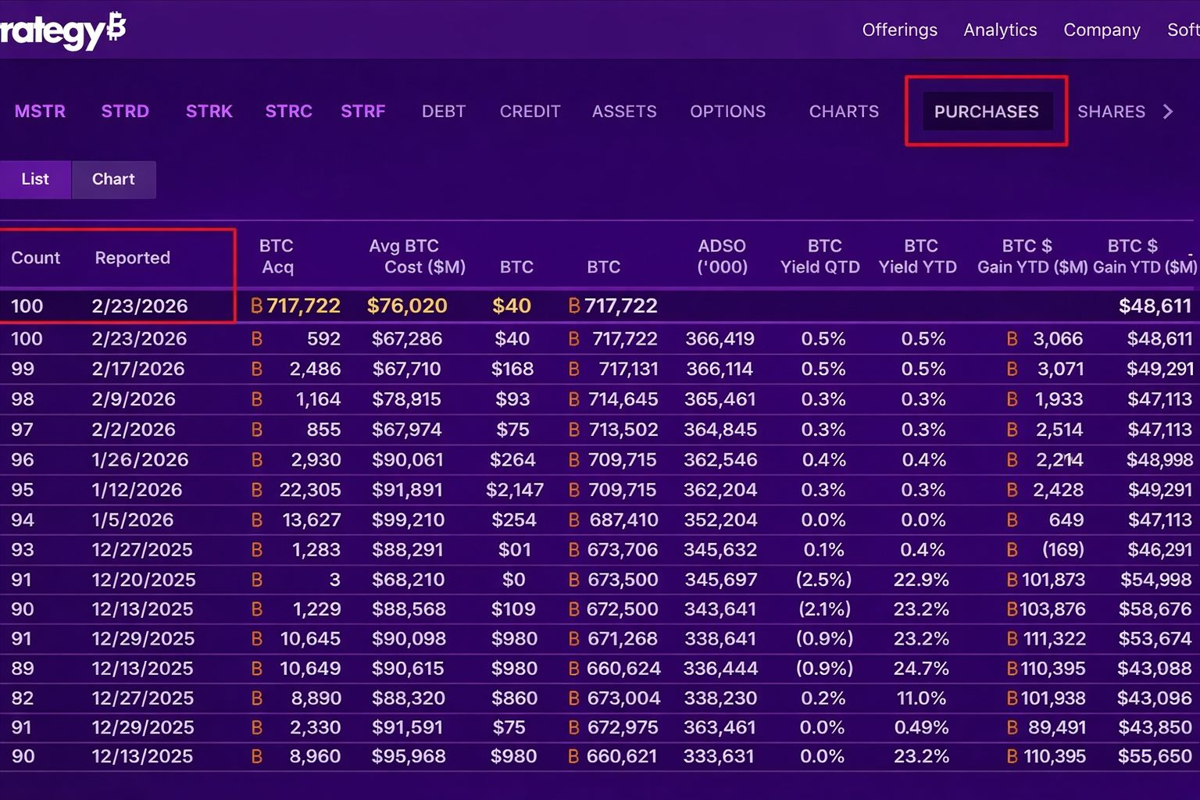Image resolution: width=1200 pixels, height=800 pixels.
Task: Sort by the Count column header
Action: tap(35, 258)
